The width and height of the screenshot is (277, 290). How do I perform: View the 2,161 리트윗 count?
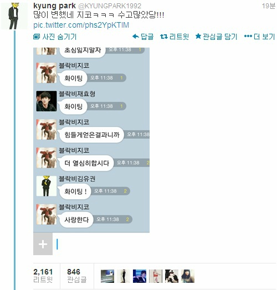43,276
